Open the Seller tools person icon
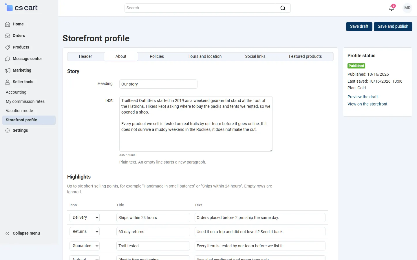This screenshot has width=417, height=260. point(8,82)
